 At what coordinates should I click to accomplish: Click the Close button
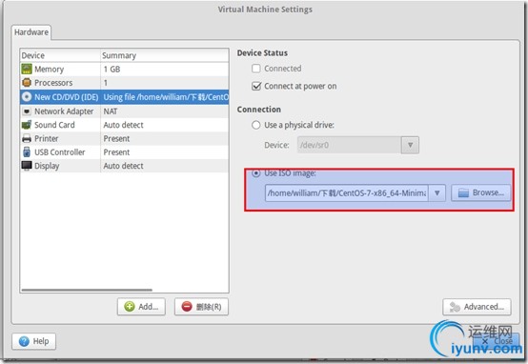[497, 341]
